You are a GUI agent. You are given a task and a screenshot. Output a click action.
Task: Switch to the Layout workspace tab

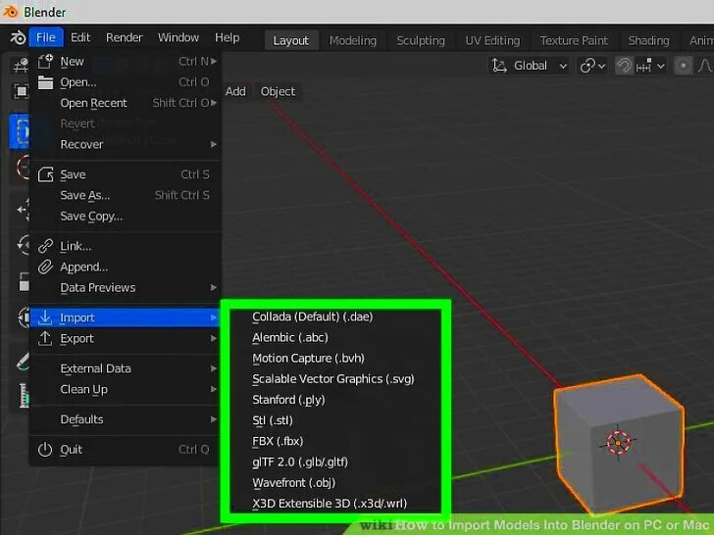[291, 40]
